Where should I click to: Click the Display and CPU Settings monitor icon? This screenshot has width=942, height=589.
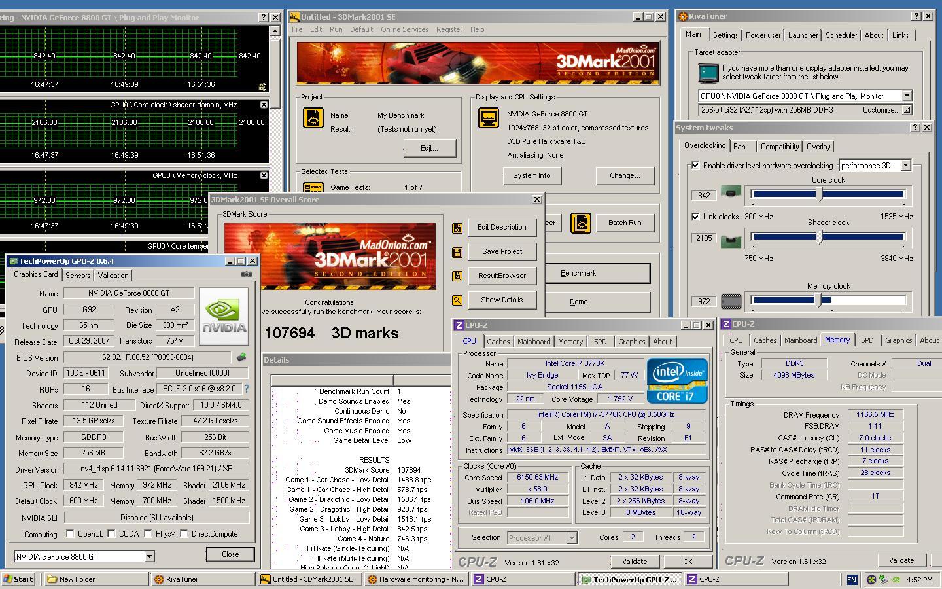489,118
